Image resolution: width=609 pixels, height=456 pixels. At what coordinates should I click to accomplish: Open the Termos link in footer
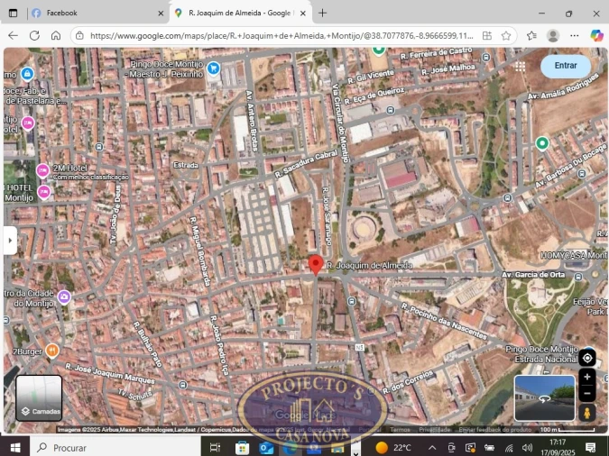tap(400, 430)
